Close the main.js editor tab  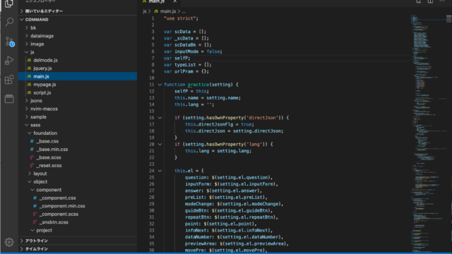(174, 1)
